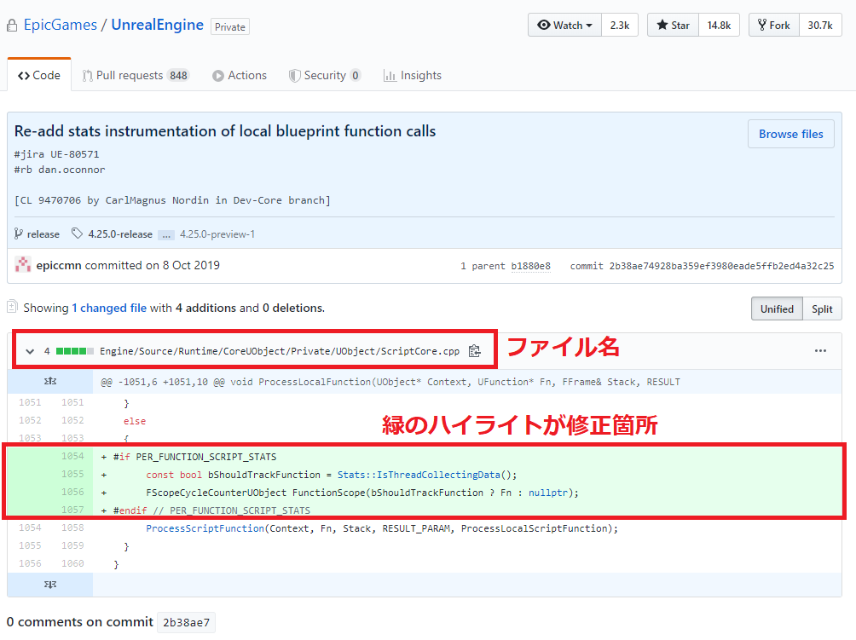Click the fork icon in Fork button
Image resolution: width=856 pixels, height=640 pixels.
tap(762, 25)
